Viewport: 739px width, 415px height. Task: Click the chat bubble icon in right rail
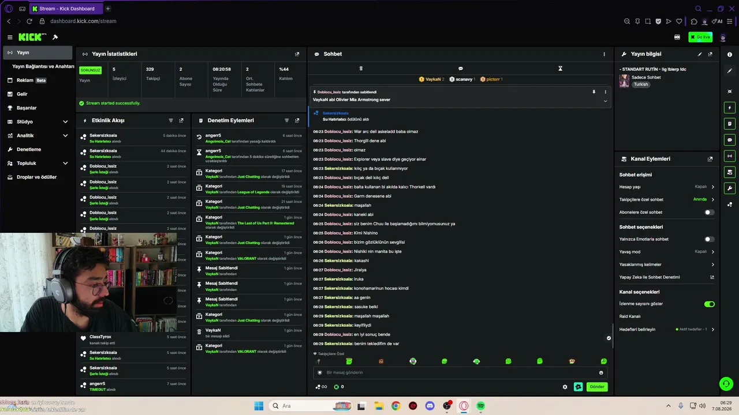[730, 140]
